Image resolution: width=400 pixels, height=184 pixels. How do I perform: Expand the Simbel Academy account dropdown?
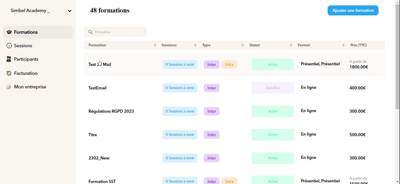click(x=69, y=11)
